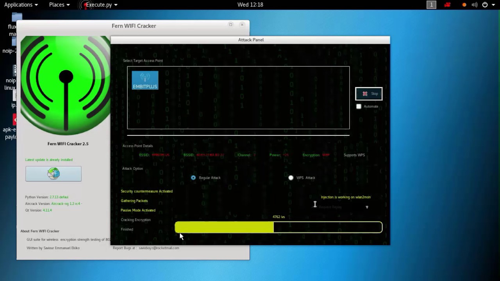Click the Encryption detail label

(x=311, y=155)
